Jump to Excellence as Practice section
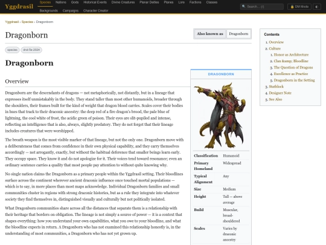Image resolution: width=326 pixels, height=245 pixels. click(290, 74)
